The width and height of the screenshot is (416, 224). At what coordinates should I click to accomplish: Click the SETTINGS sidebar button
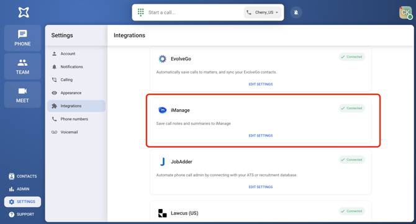[22, 202]
